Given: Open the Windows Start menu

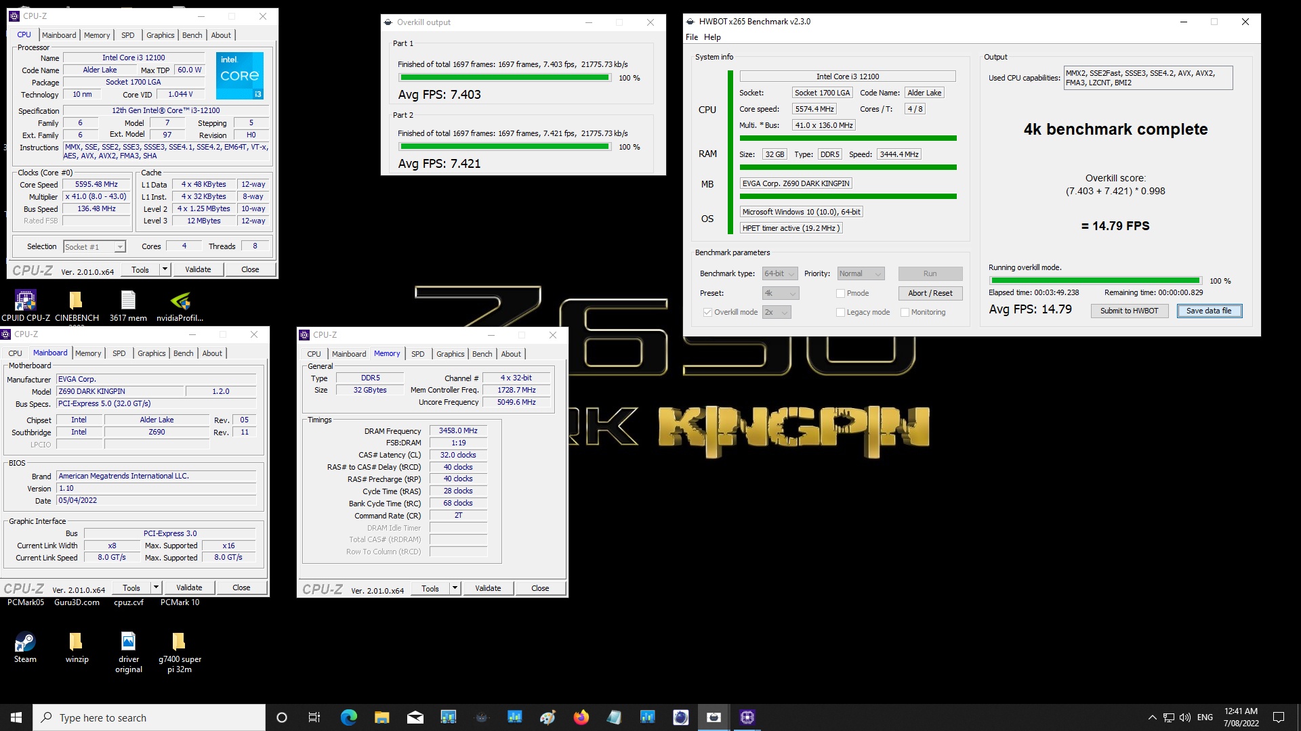Looking at the screenshot, I should pos(16,717).
